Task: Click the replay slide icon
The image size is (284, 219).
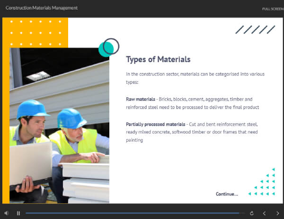Action: click(252, 213)
